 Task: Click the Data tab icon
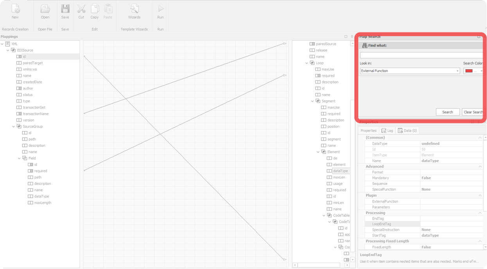pos(400,131)
